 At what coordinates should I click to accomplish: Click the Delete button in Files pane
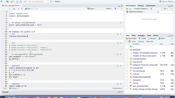click(x=142, y=38)
